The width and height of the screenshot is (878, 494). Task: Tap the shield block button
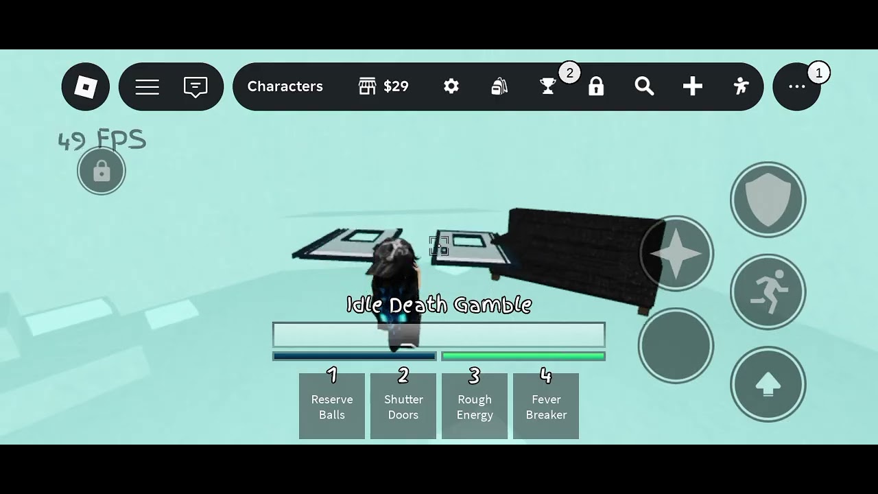tap(768, 200)
